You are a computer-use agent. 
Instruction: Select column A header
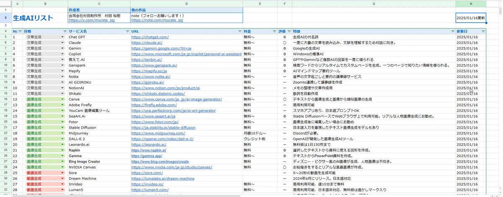coord(17,4)
